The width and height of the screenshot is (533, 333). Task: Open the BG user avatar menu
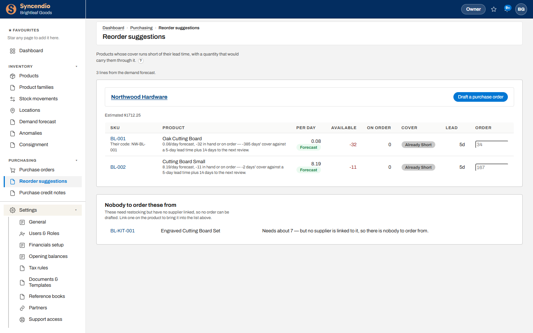pos(521,9)
